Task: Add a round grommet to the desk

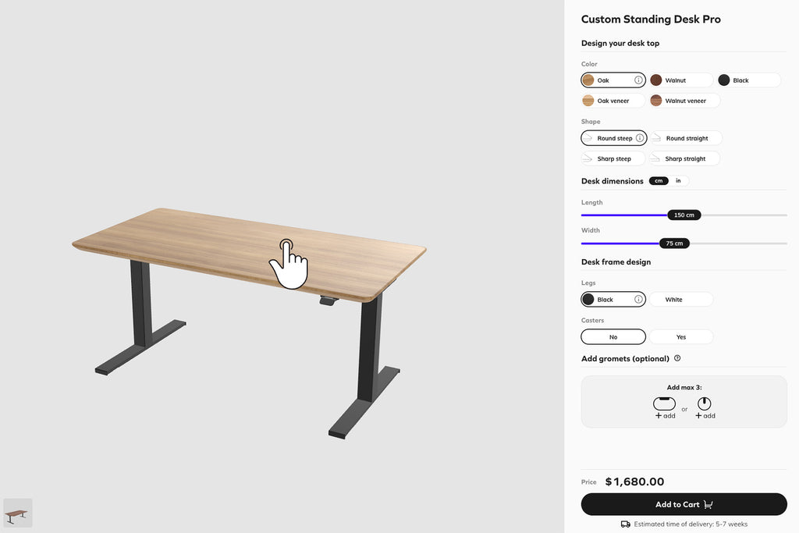Action: [x=705, y=408]
